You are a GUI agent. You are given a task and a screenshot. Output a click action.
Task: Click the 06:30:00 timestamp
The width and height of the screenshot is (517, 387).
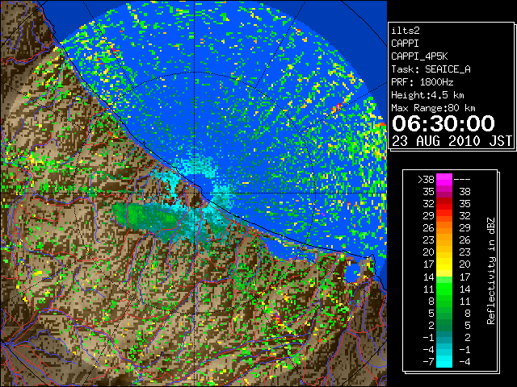click(x=443, y=123)
